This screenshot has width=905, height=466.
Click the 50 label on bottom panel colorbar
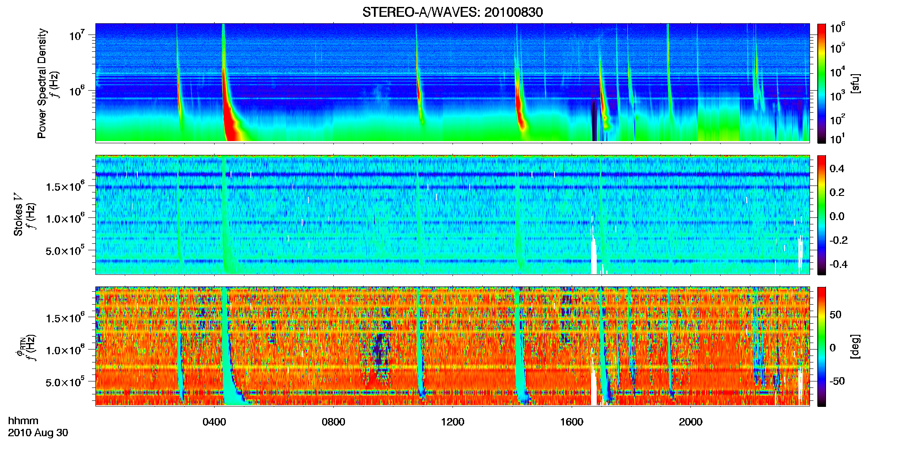(835, 315)
